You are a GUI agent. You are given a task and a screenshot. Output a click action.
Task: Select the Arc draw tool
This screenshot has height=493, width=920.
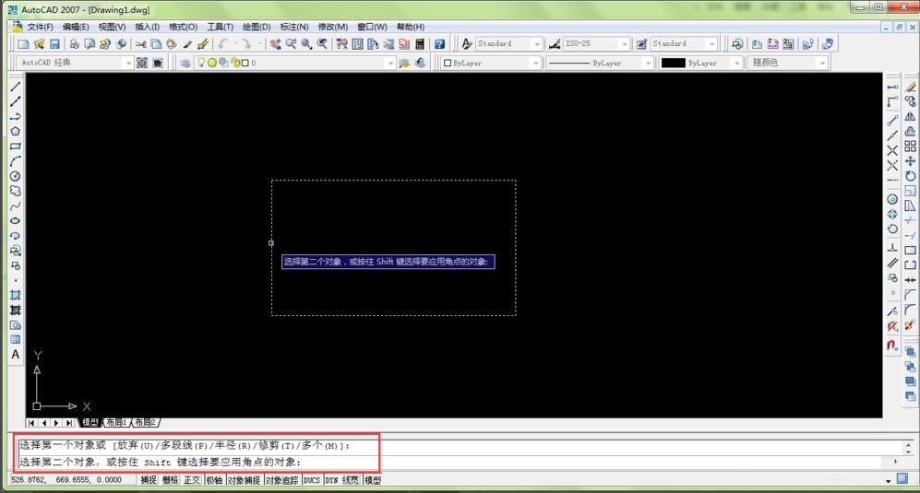[16, 161]
